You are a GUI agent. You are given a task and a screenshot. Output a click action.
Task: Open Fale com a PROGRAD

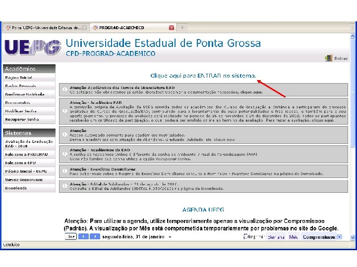29,154
